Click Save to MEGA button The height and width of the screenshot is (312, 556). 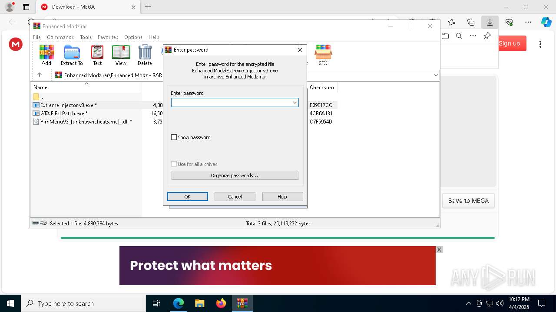[468, 201]
